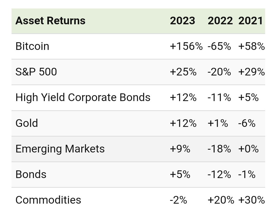Viewport: 271px width, 220px height.
Task: Click High Yield Corporate Bonds label
Action: (x=83, y=97)
